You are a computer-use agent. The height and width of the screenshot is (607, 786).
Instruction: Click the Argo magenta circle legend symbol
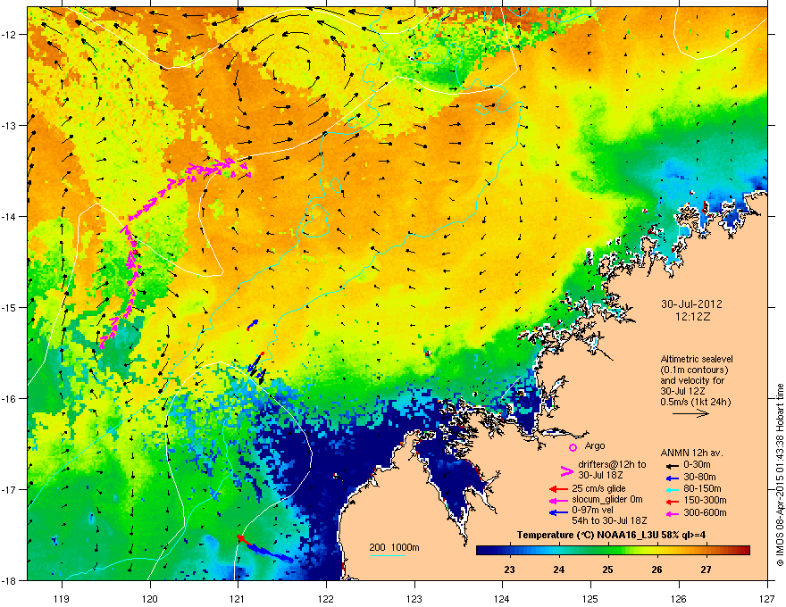573,448
